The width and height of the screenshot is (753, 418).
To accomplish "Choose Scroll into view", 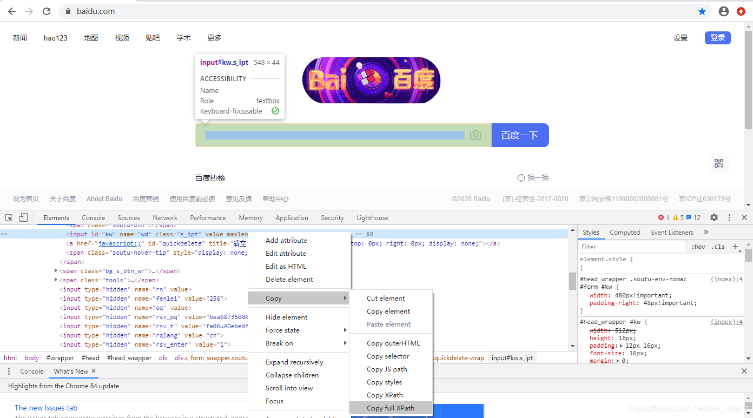I will click(x=299, y=388).
